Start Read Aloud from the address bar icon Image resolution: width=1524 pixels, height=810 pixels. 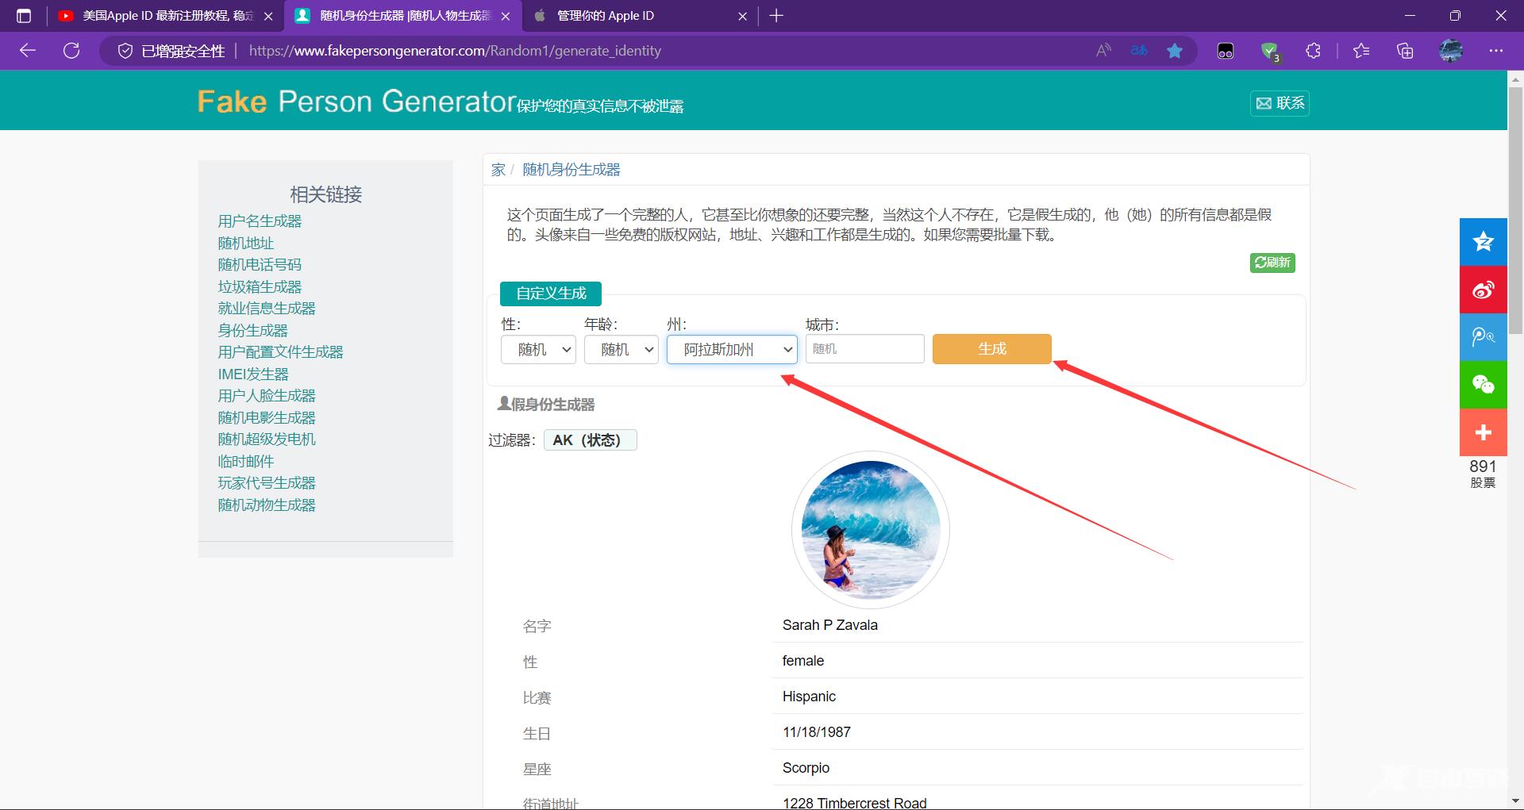(x=1103, y=50)
